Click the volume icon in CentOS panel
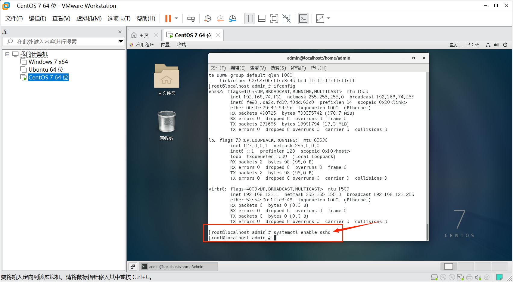The image size is (513, 282). coord(496,45)
